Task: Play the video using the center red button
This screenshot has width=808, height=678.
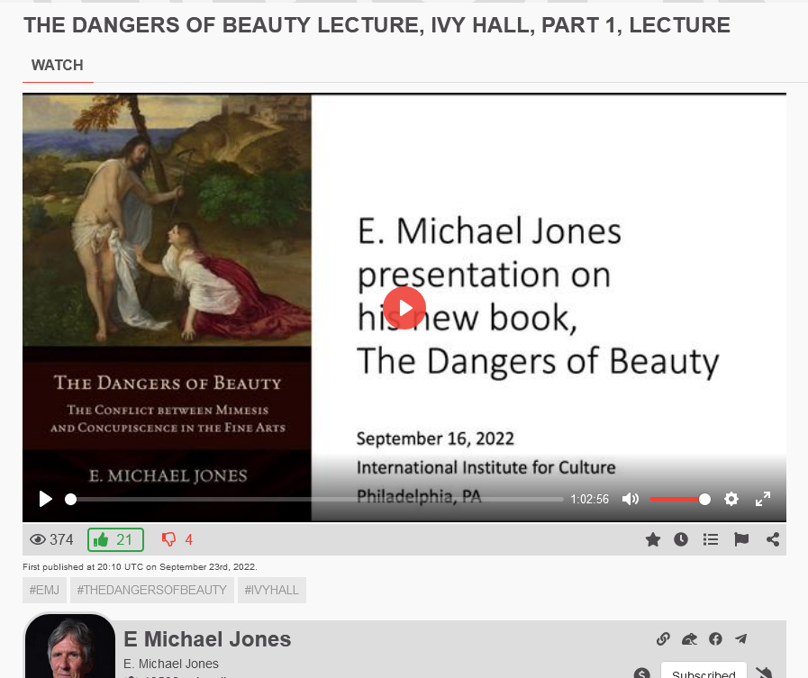Action: click(404, 308)
